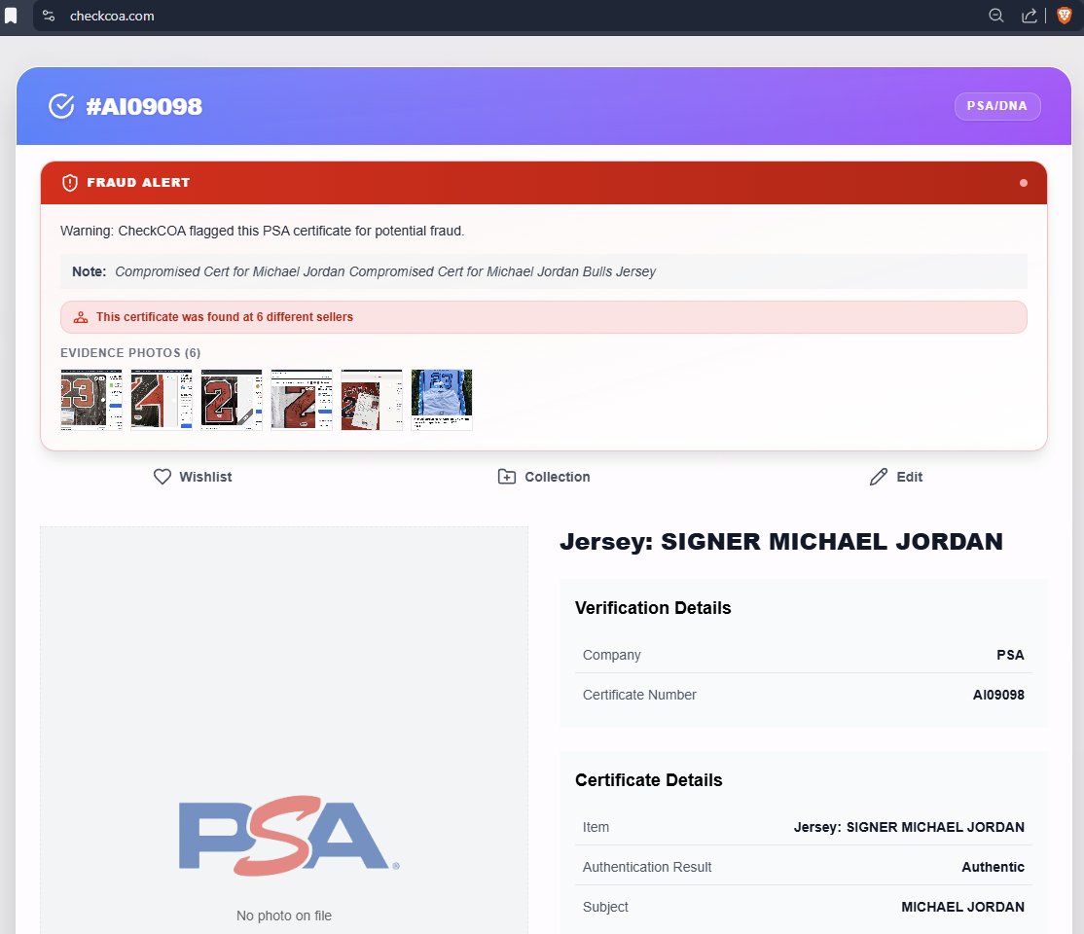Viewport: 1084px width, 934px height.
Task: Click the 'Compromised Cert' note text
Action: [385, 271]
